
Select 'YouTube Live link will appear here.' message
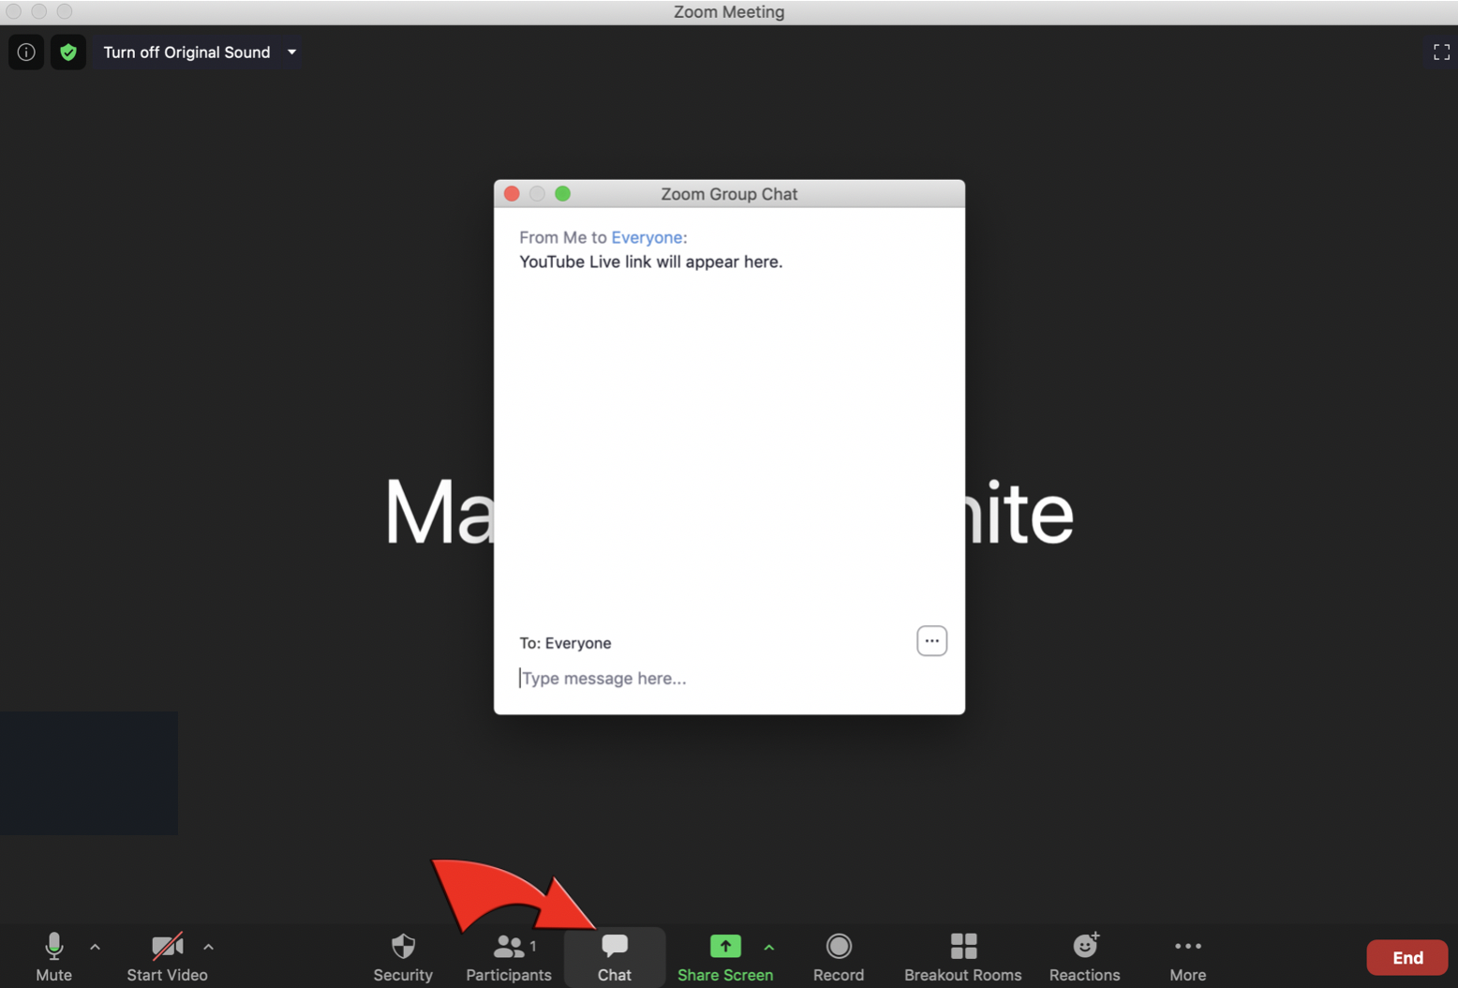651,262
